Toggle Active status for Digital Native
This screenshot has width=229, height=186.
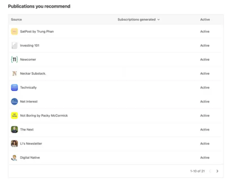(205, 158)
